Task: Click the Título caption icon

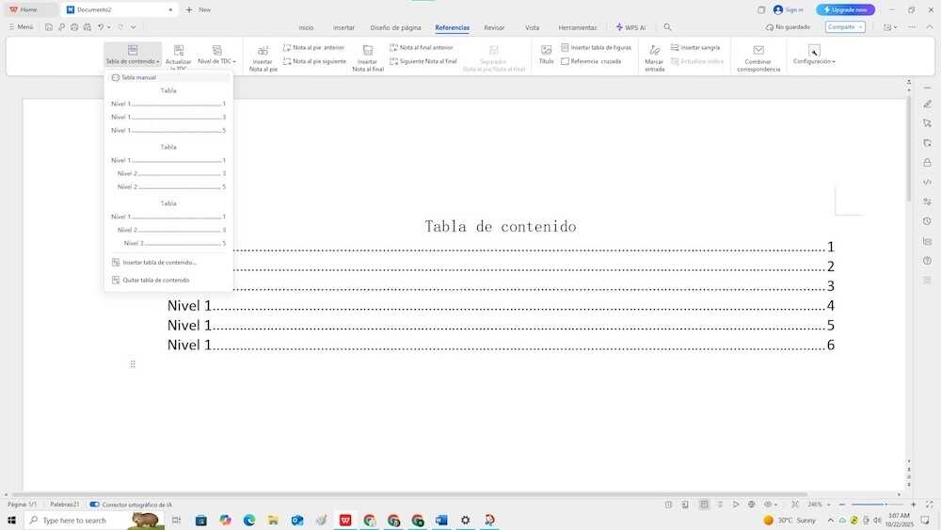Action: point(546,50)
